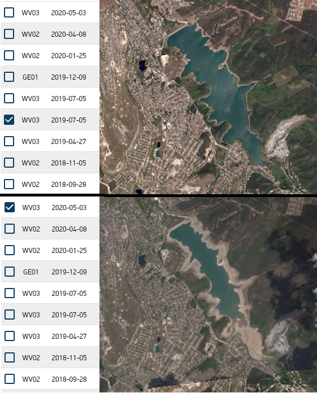
Task: Tick the unchecked WV03 2020-05-03 checkbox
Action: tap(9, 12)
